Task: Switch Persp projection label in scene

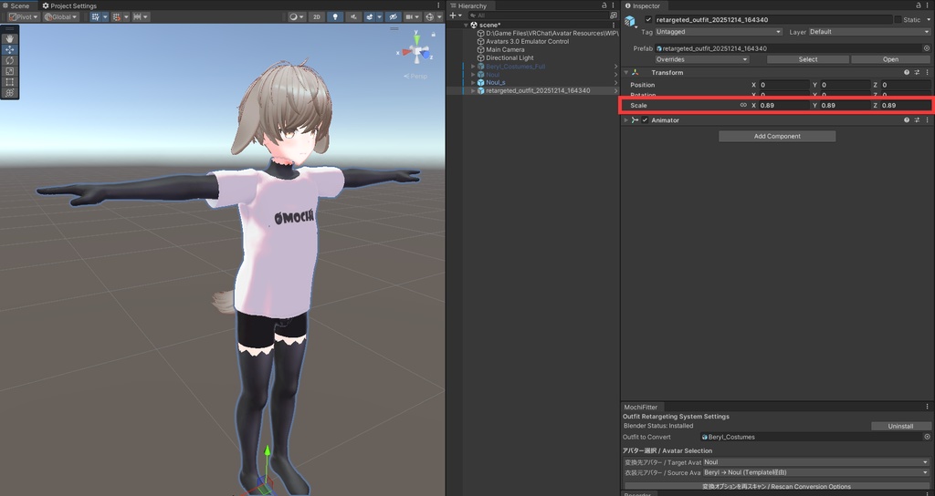Action: pyautogui.click(x=415, y=77)
